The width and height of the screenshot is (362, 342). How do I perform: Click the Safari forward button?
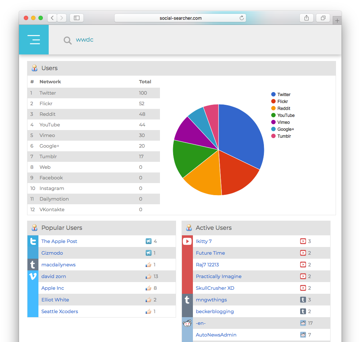(x=61, y=18)
